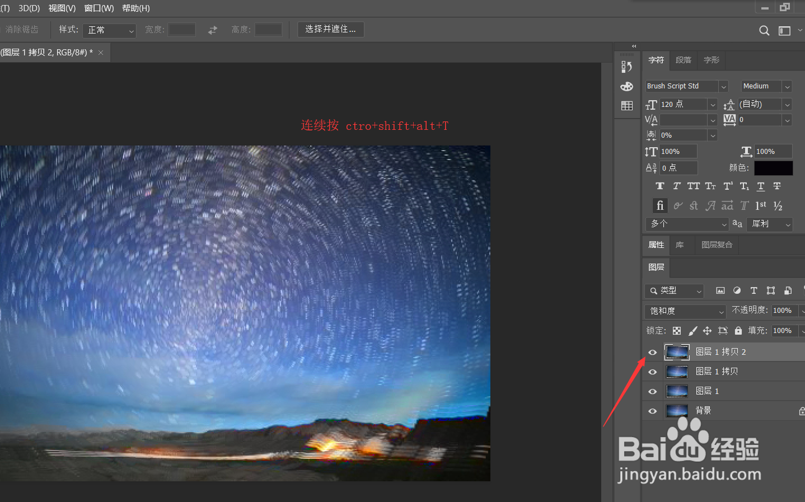Lock all padlock icon
The width and height of the screenshot is (805, 502).
pyautogui.click(x=738, y=331)
